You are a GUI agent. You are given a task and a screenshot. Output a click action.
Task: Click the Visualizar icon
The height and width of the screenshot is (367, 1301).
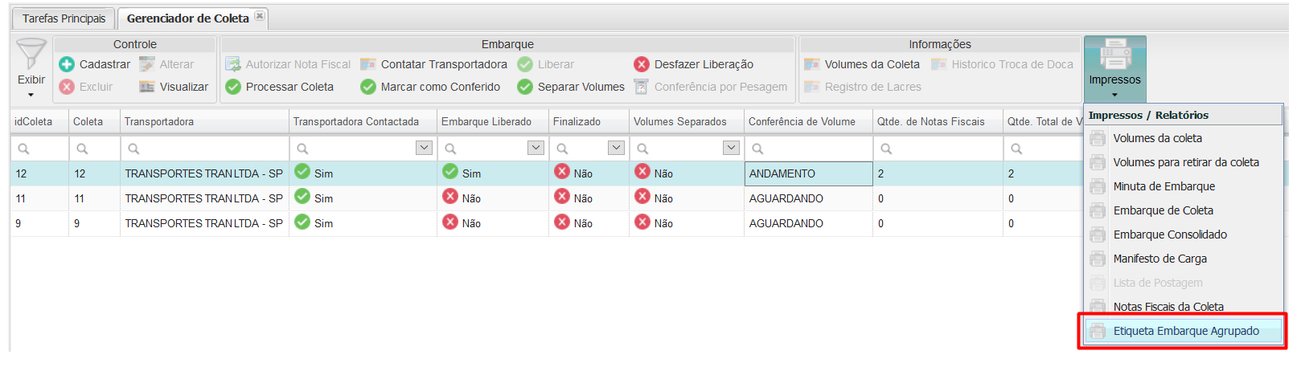pyautogui.click(x=147, y=87)
